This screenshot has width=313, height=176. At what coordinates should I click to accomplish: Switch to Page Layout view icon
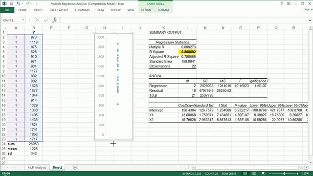tap(254, 174)
